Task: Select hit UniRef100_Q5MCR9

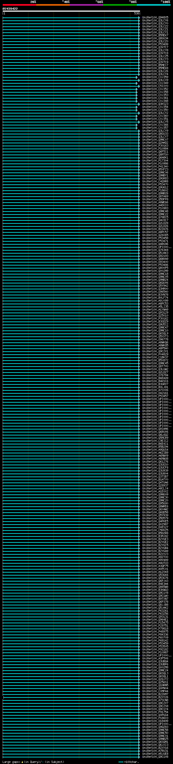Action: click(155, 438)
